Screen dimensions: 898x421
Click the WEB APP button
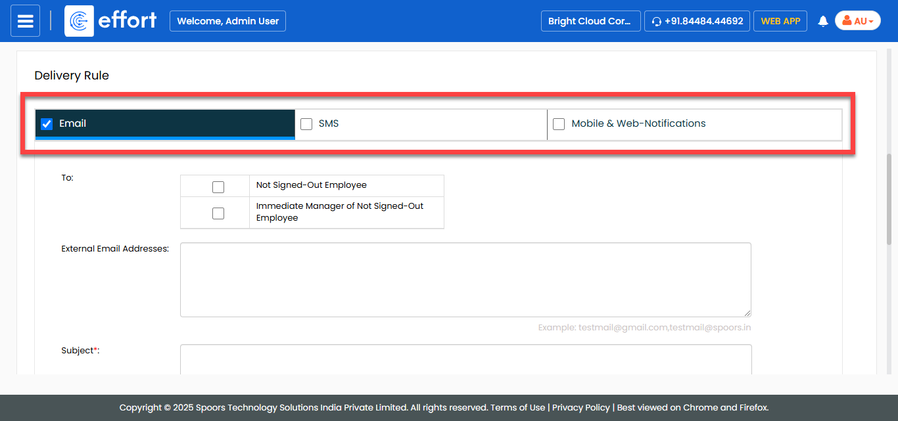click(x=780, y=21)
